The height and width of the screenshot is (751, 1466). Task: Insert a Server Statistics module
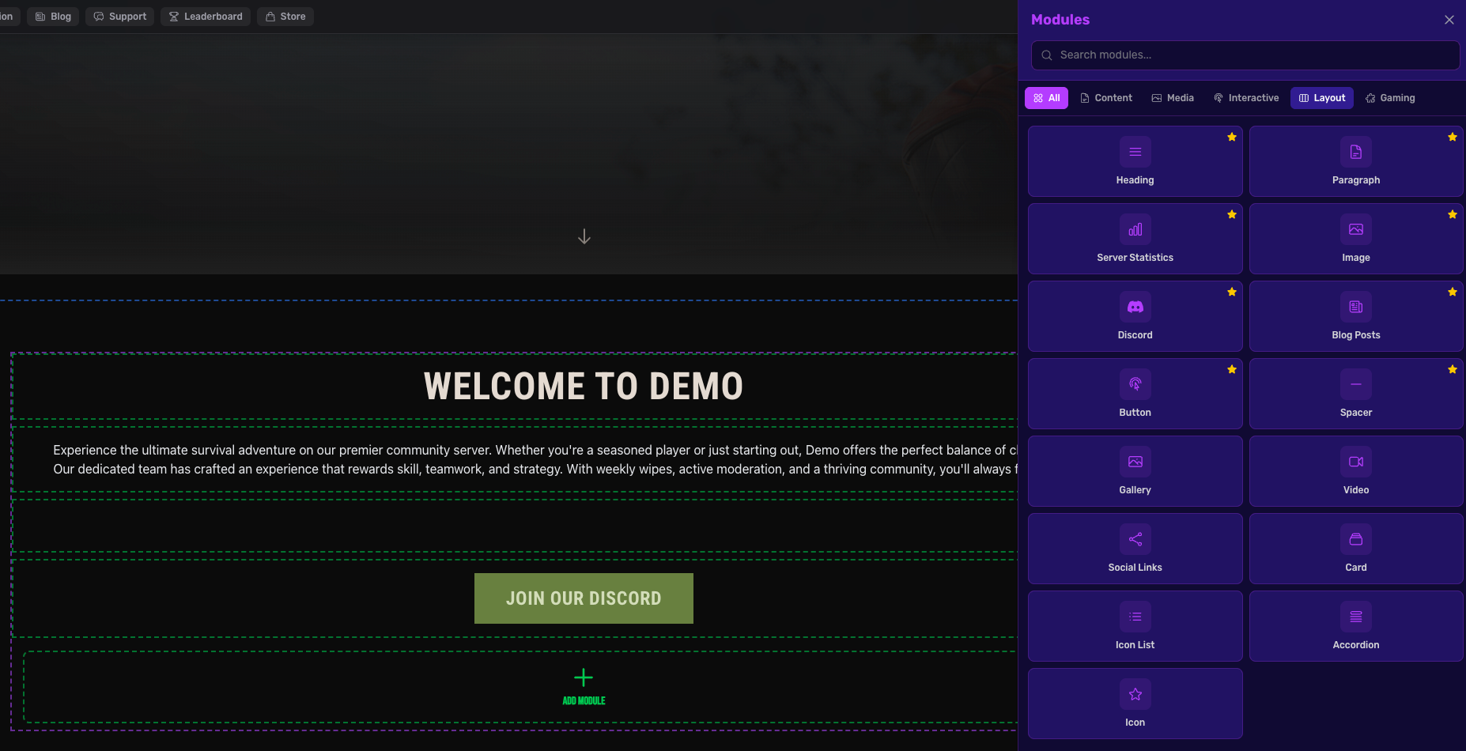1135,239
